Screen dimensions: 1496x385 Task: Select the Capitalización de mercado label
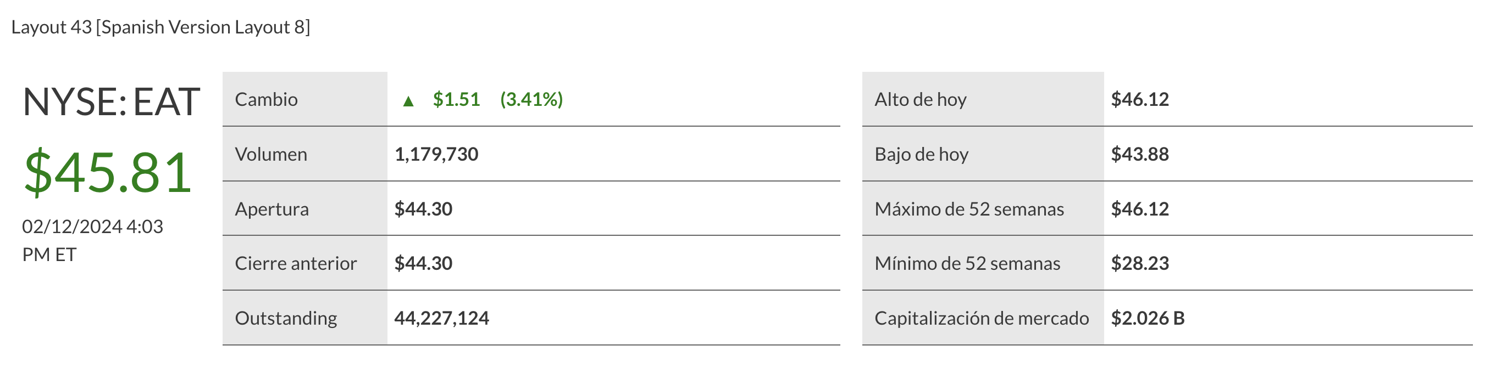tap(982, 318)
